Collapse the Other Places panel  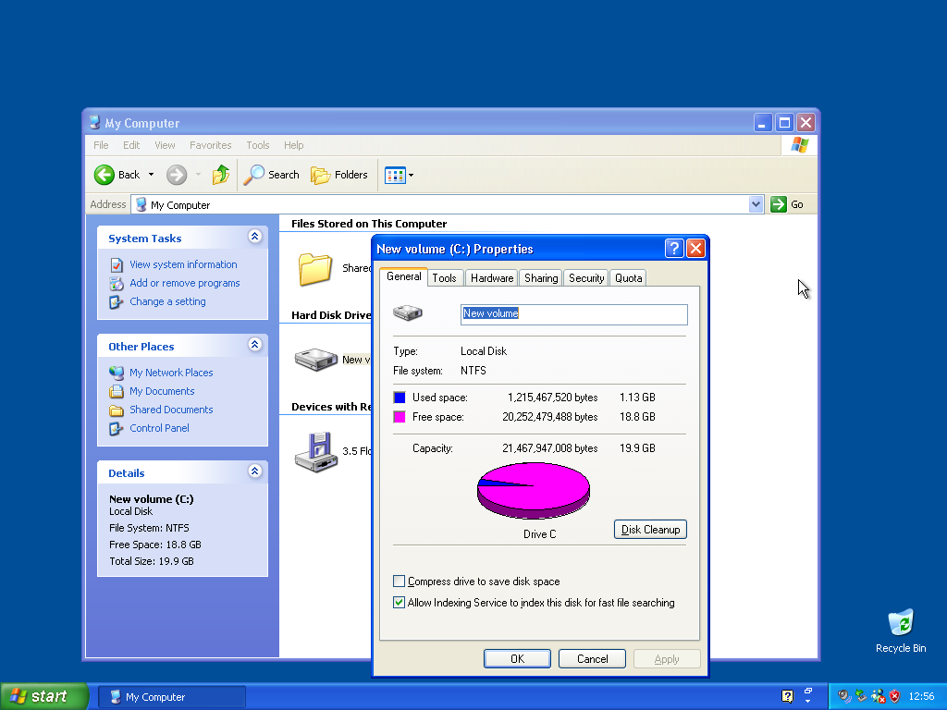click(255, 345)
